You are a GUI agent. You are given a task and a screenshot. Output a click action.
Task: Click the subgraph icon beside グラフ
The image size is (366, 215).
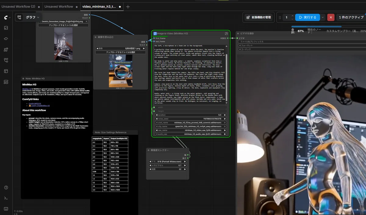[20, 17]
